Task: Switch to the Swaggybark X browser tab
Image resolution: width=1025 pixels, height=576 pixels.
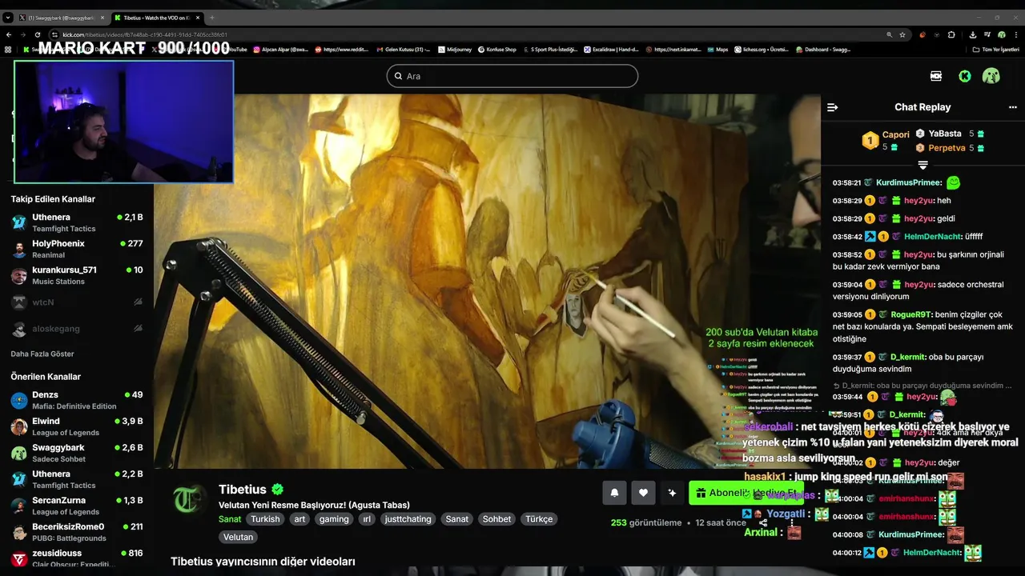Action: (x=61, y=18)
